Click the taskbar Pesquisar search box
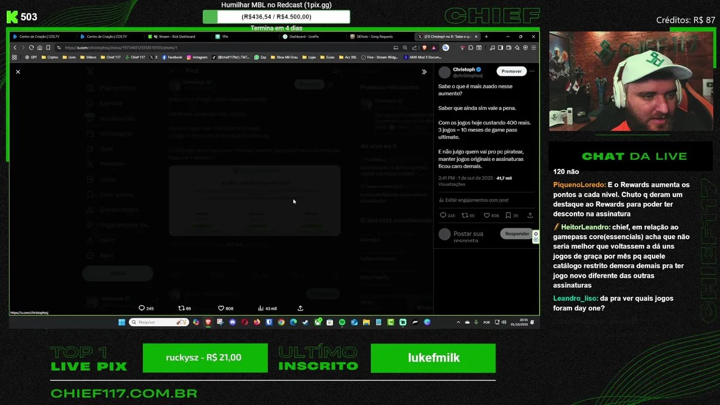 (159, 322)
